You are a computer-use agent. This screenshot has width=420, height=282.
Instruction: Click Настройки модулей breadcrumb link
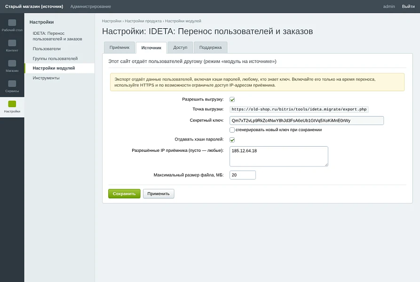click(x=183, y=21)
